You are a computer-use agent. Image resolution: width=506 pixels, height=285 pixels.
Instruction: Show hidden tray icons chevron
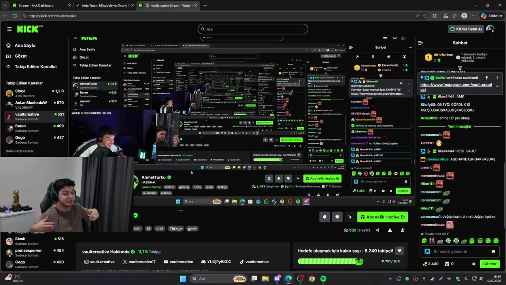tap(390, 279)
